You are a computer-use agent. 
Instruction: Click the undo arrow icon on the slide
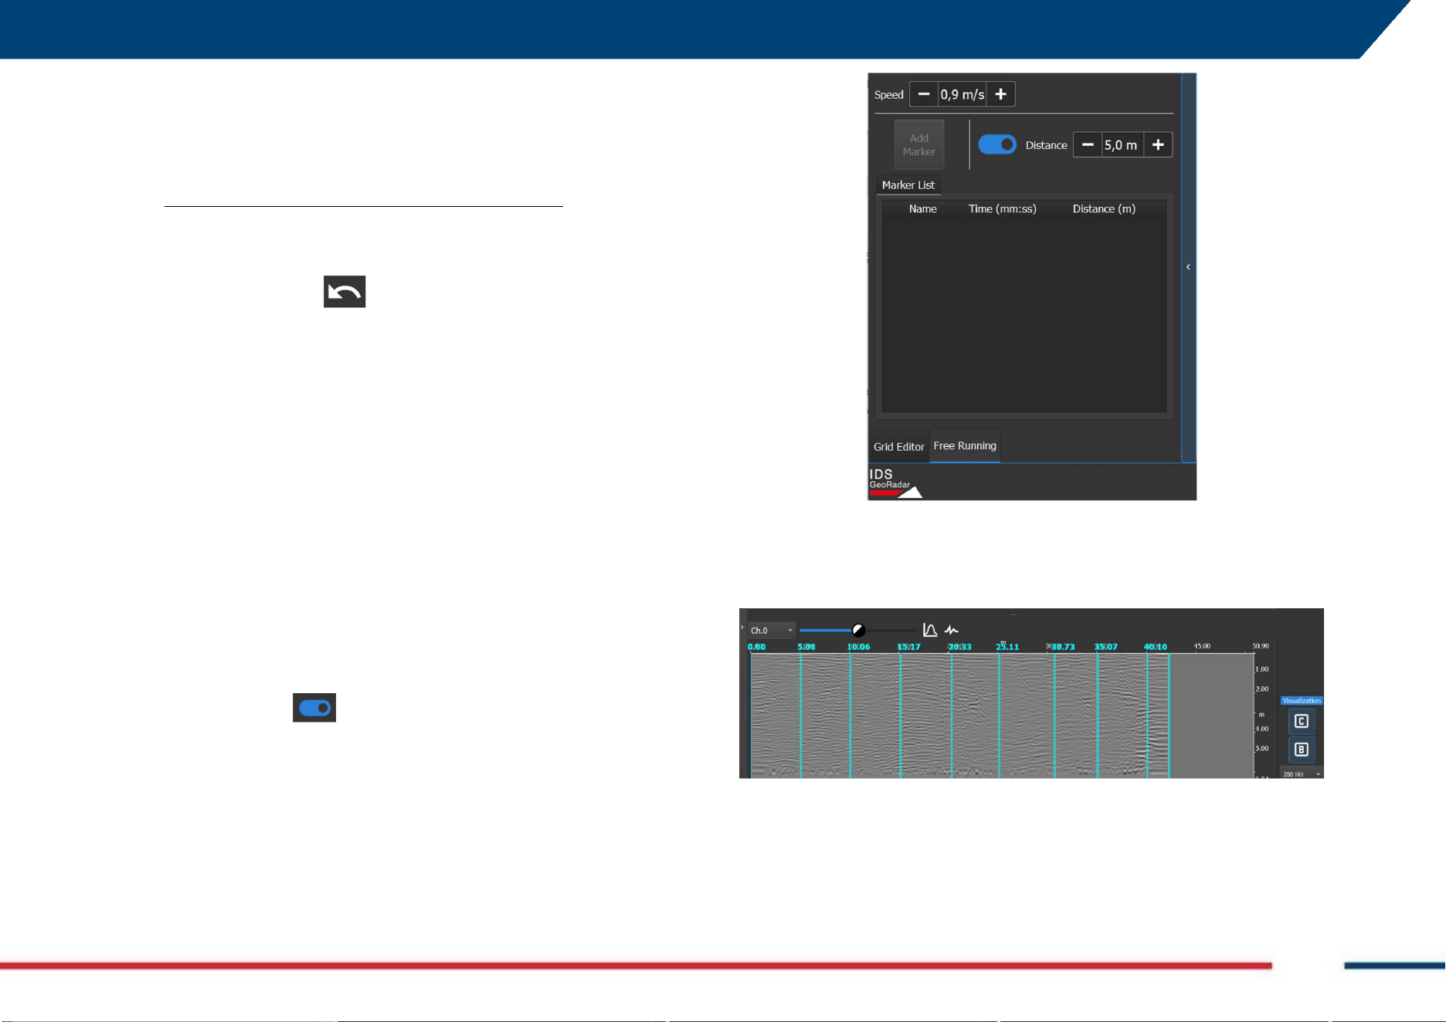pos(345,292)
